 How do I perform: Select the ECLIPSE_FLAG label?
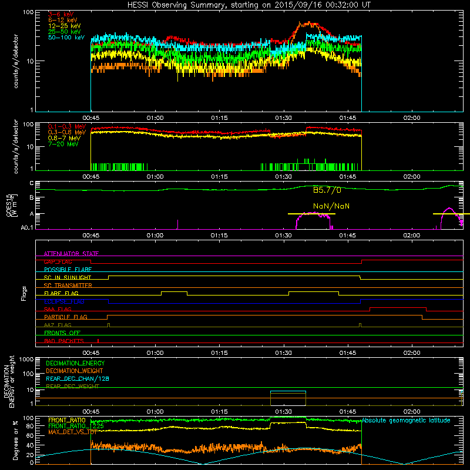[64, 301]
